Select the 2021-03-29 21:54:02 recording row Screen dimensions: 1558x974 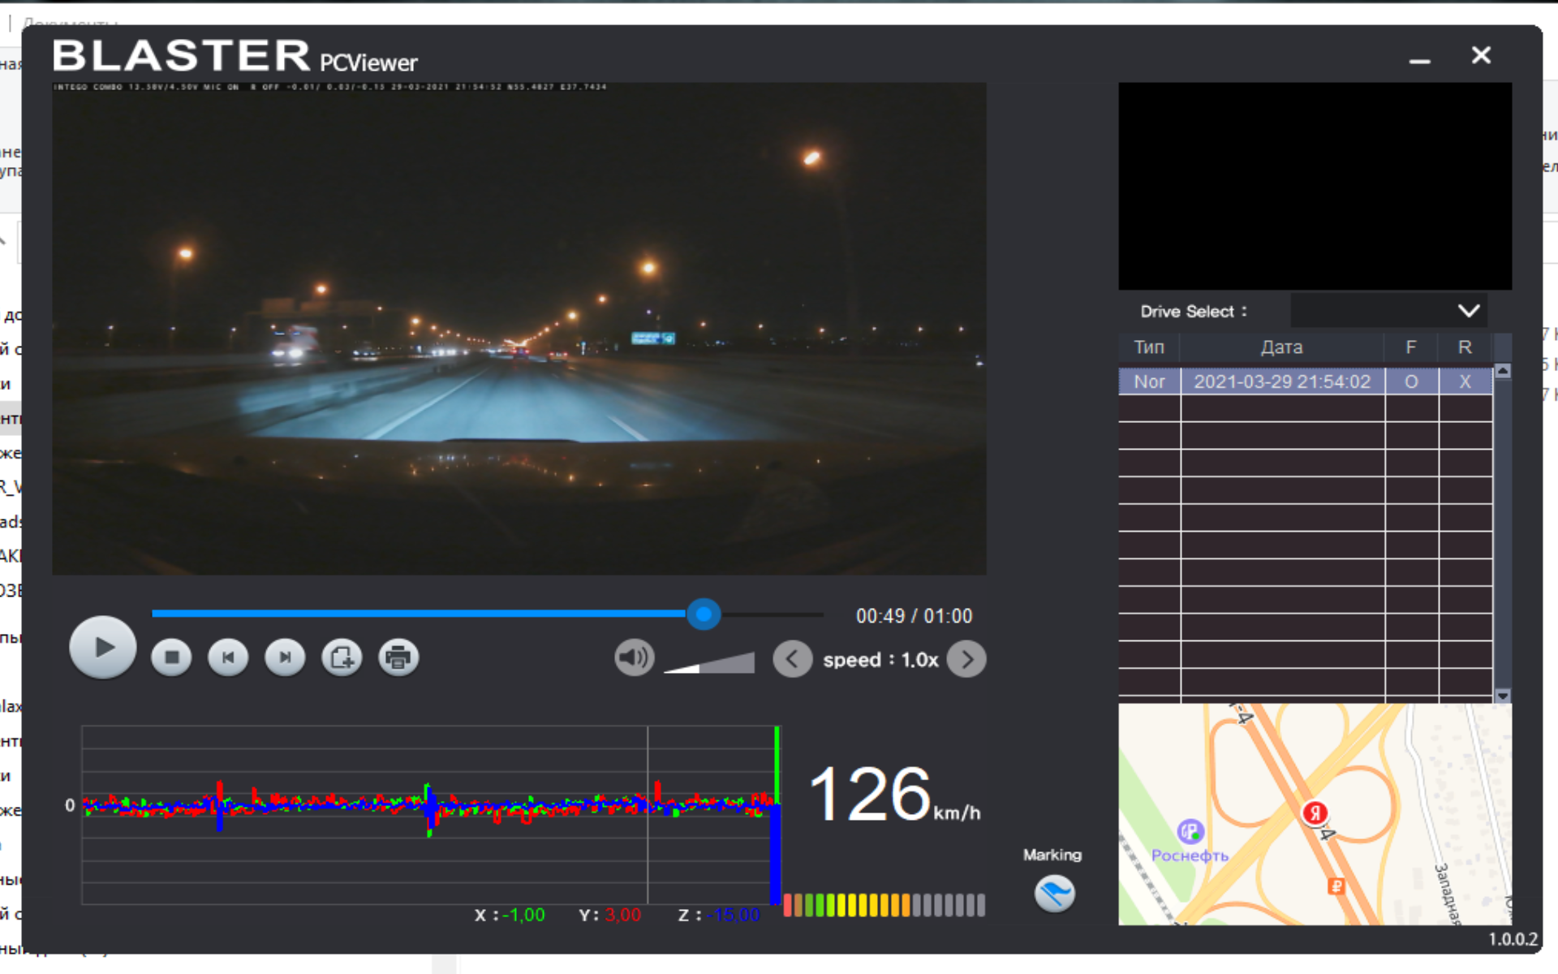click(1281, 381)
